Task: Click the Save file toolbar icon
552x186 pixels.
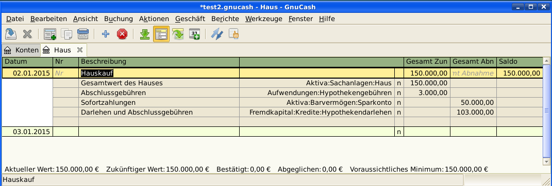Action: coord(11,34)
